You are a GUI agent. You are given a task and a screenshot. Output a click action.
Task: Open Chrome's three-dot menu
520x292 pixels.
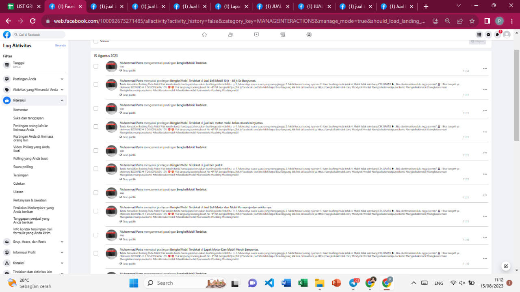pos(512,21)
